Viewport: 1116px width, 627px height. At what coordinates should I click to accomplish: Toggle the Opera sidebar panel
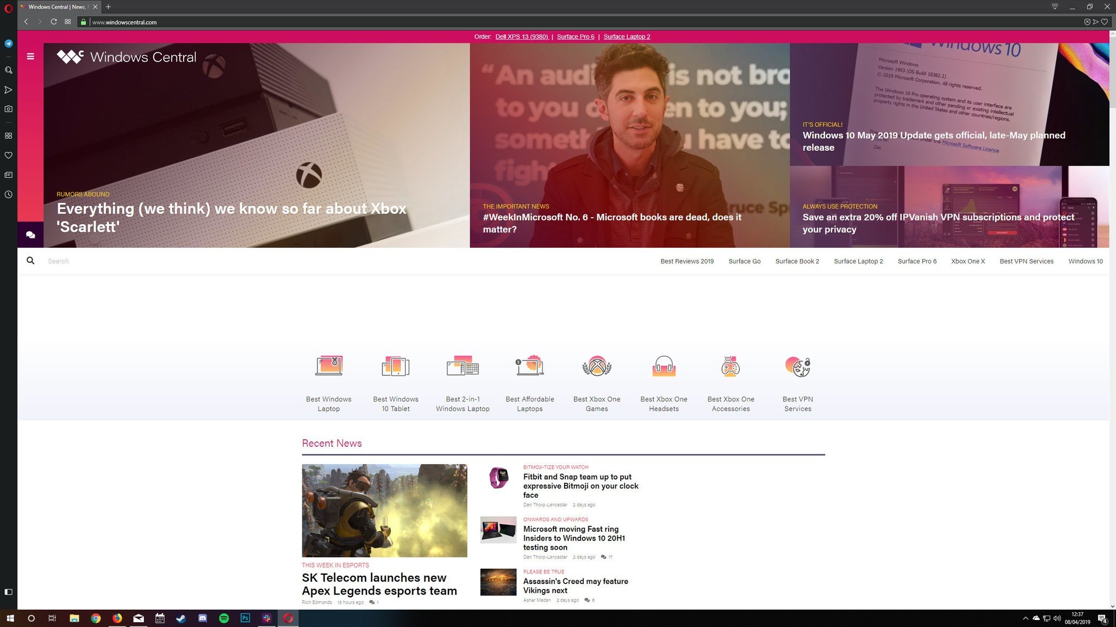pos(9,592)
